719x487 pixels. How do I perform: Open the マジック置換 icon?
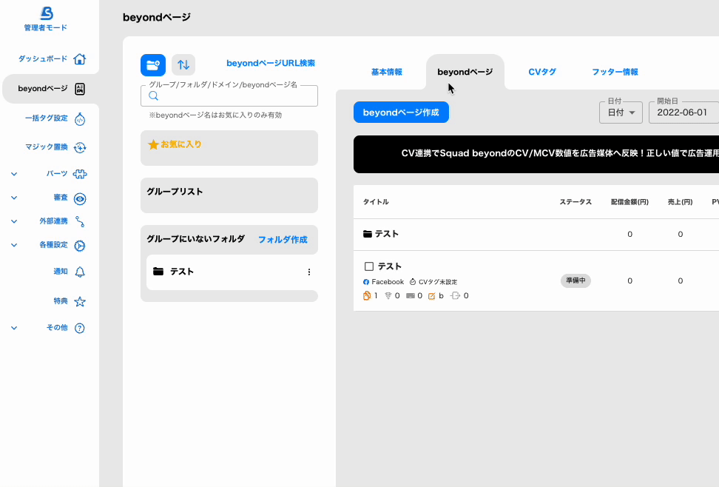click(80, 147)
